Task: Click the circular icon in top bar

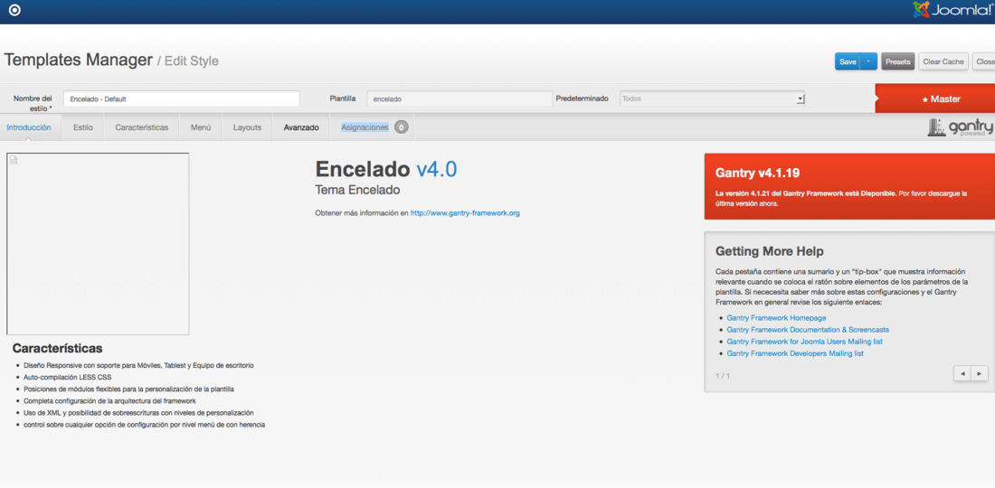Action: [14, 11]
